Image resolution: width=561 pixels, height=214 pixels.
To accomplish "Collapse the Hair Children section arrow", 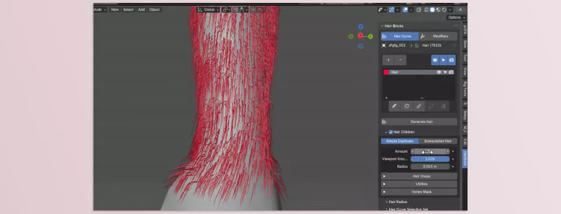I will click(x=386, y=132).
